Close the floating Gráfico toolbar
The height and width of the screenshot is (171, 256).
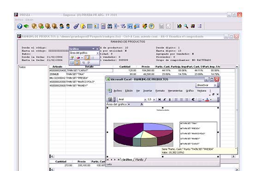(97, 49)
